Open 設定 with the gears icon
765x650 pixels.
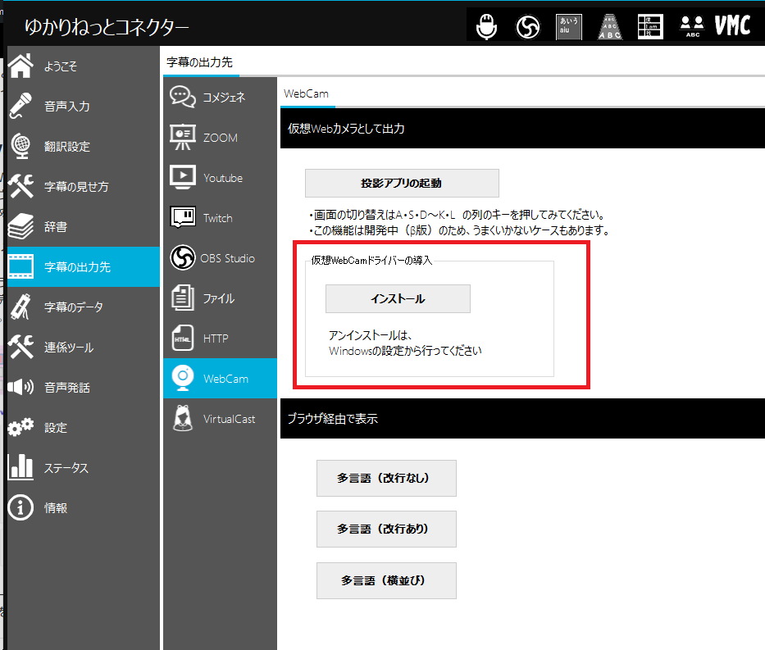pos(84,428)
